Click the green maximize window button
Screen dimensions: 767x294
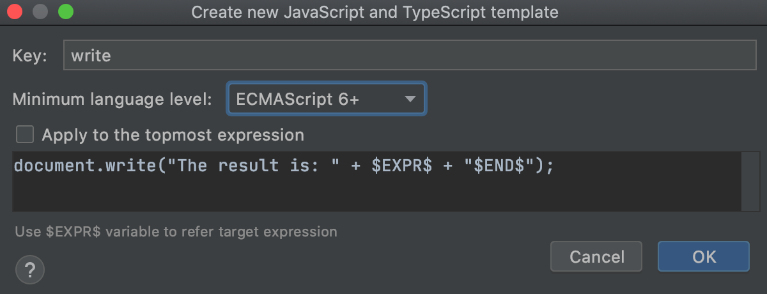[65, 12]
